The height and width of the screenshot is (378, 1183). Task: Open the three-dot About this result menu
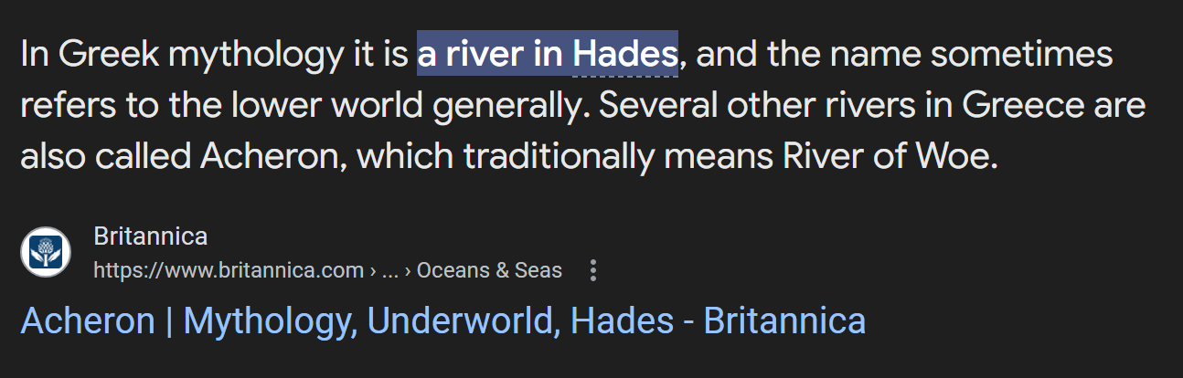[593, 270]
